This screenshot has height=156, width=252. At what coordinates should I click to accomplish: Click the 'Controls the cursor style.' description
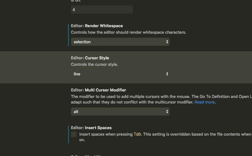click(94, 65)
